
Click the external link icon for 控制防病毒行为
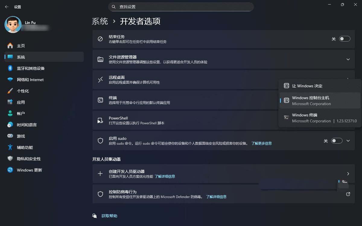point(348,194)
